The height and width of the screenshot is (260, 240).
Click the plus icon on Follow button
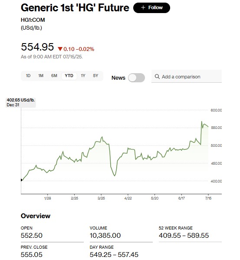pyautogui.click(x=143, y=7)
